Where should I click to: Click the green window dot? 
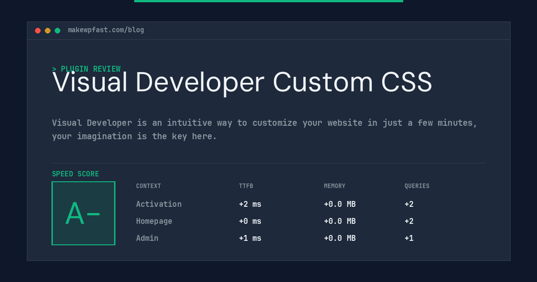tap(57, 30)
